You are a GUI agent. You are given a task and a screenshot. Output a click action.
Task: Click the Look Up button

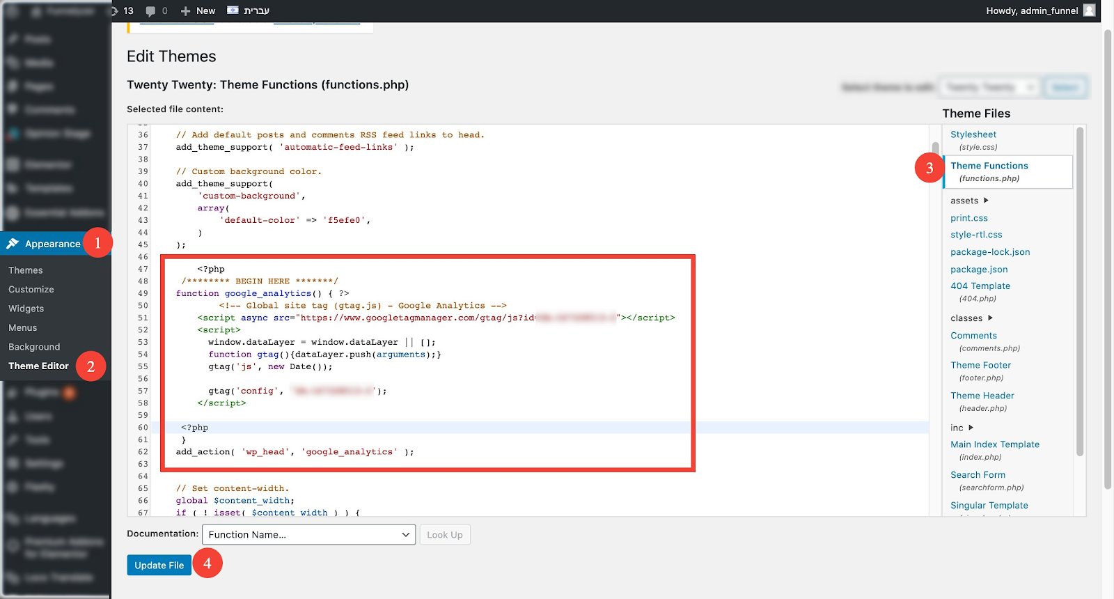click(x=445, y=534)
